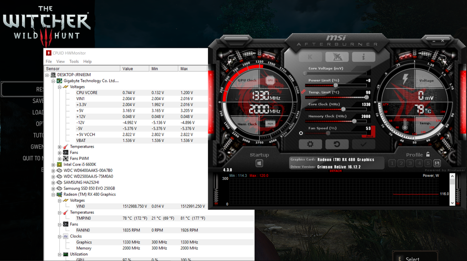Click the Power Limit slider handle

click(336, 86)
